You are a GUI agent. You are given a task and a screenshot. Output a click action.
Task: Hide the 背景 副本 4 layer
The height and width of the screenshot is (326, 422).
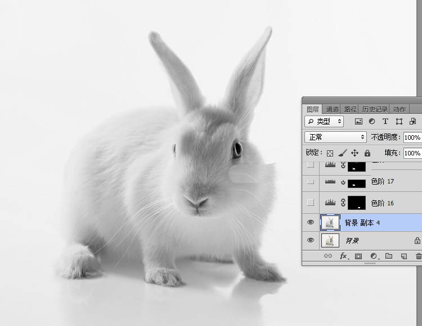point(311,222)
